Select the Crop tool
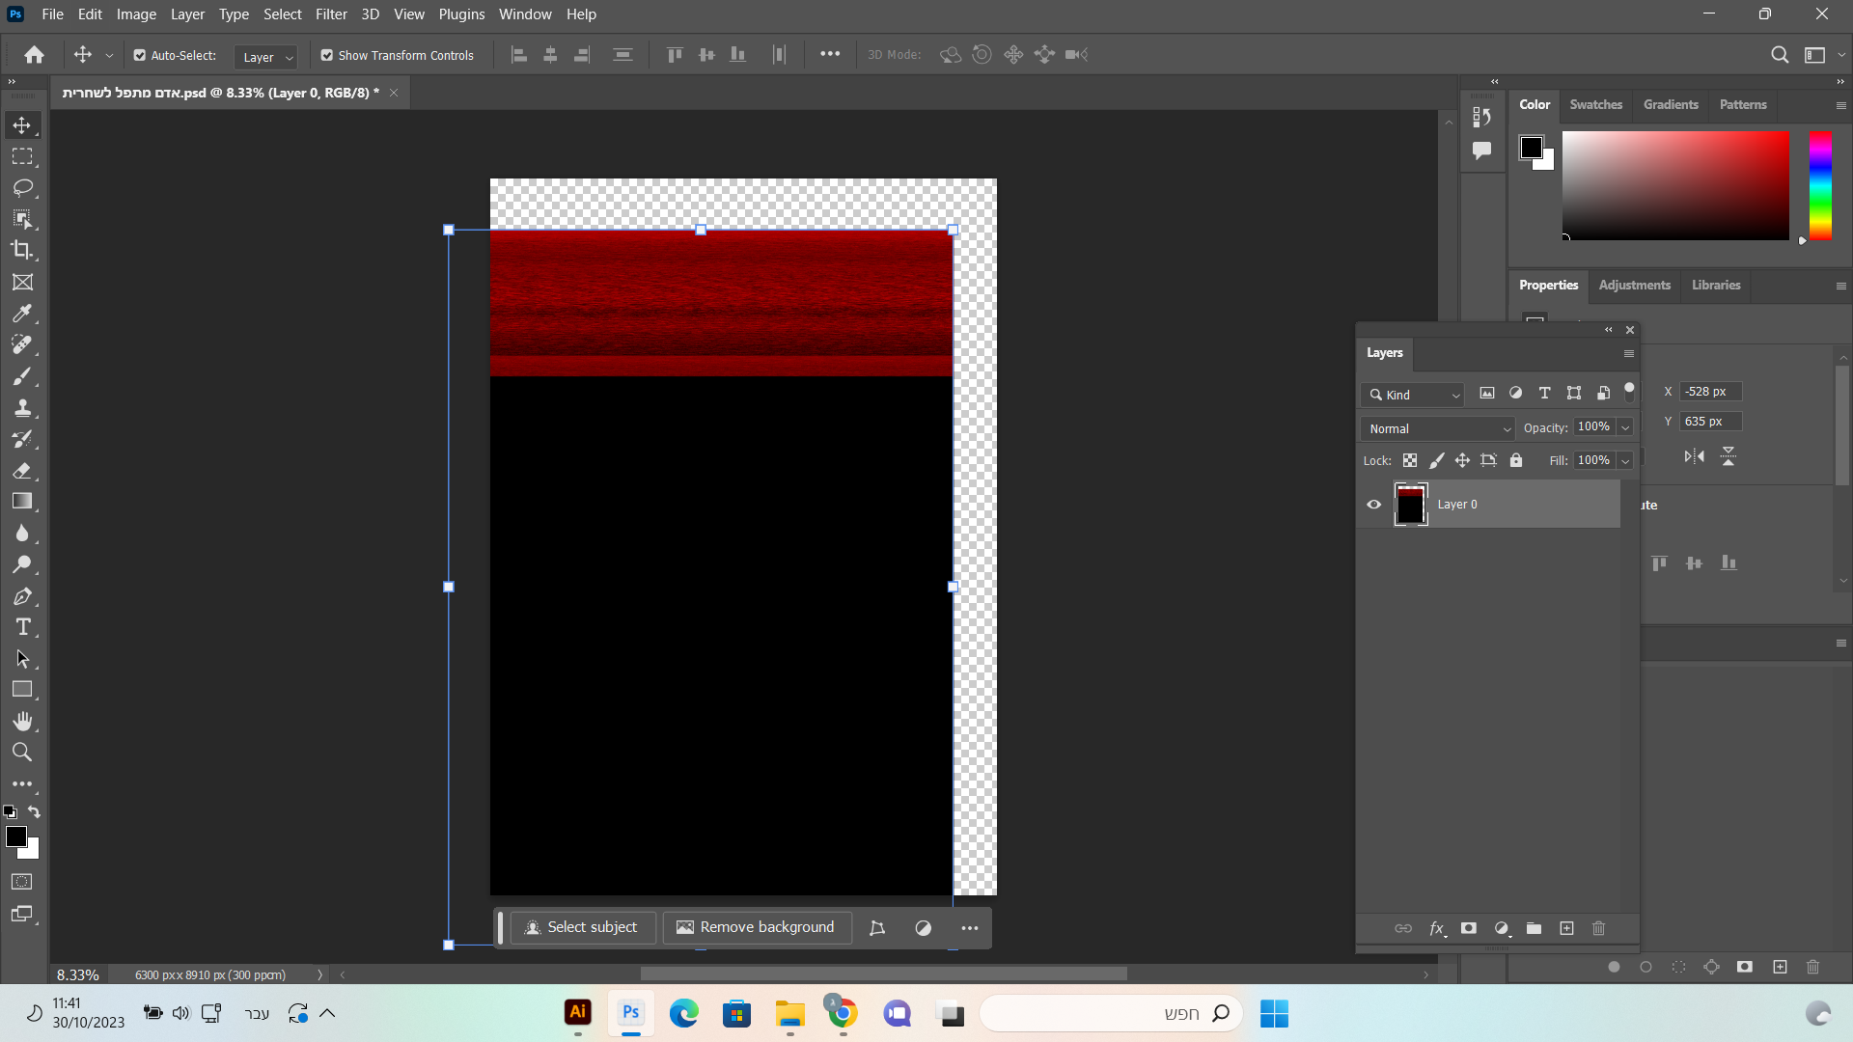The image size is (1853, 1042). point(22,250)
